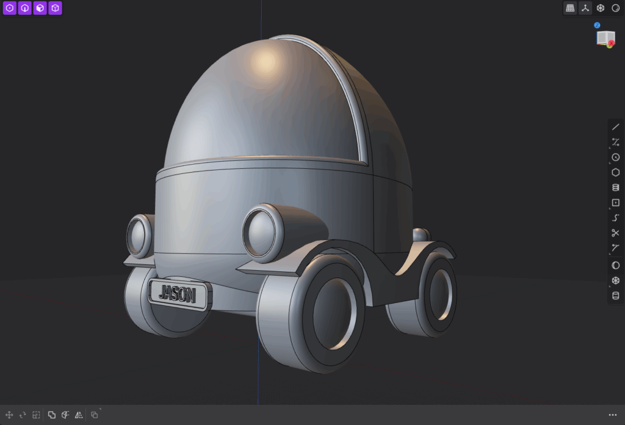Screen dimensions: 625x425
Task: Toggle face selection mode
Action: point(40,9)
